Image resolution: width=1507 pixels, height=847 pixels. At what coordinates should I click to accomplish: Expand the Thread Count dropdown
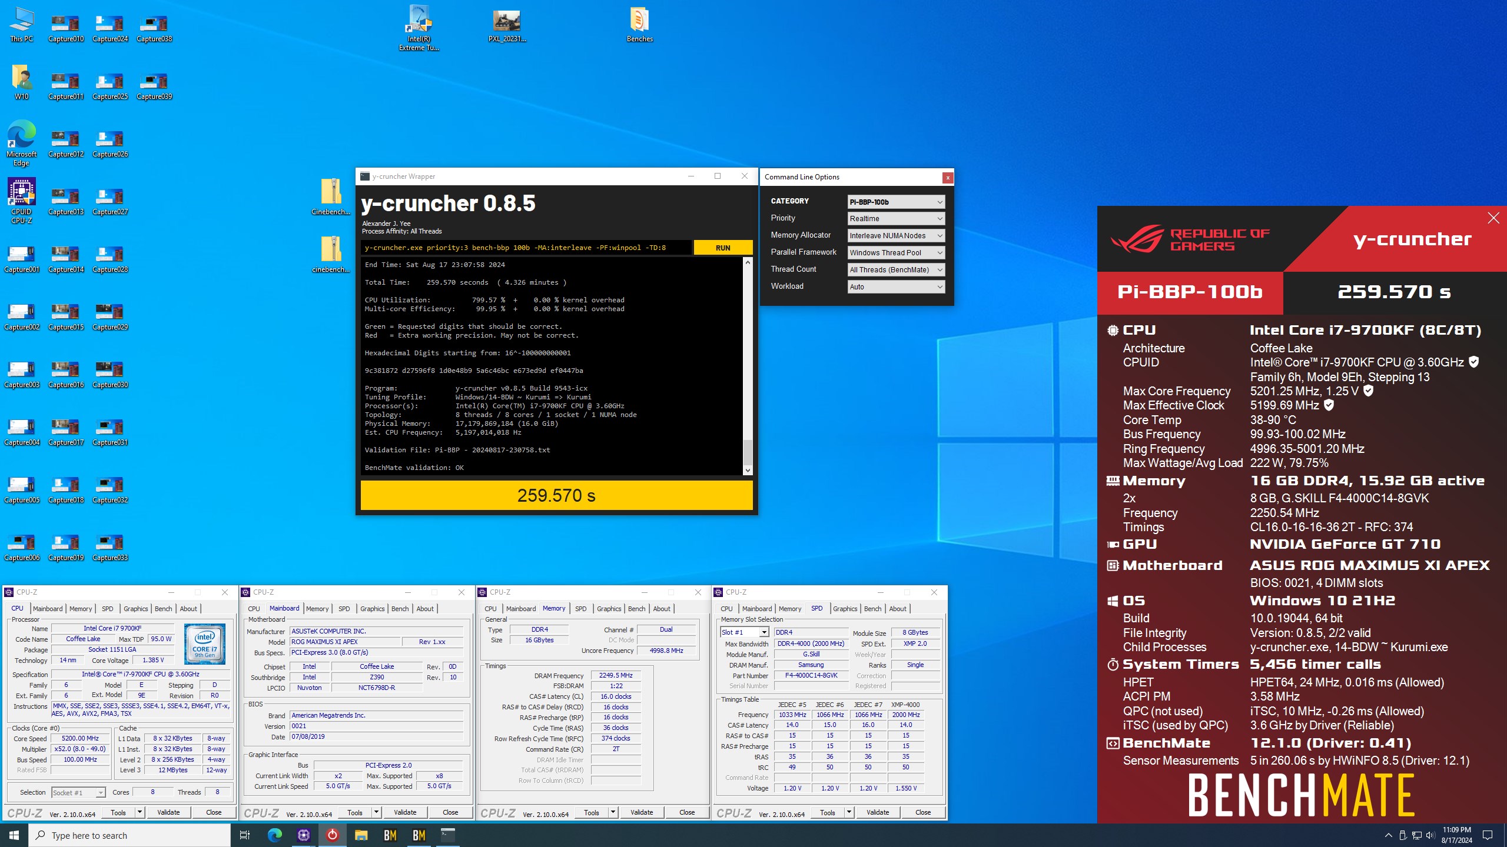[x=896, y=269]
